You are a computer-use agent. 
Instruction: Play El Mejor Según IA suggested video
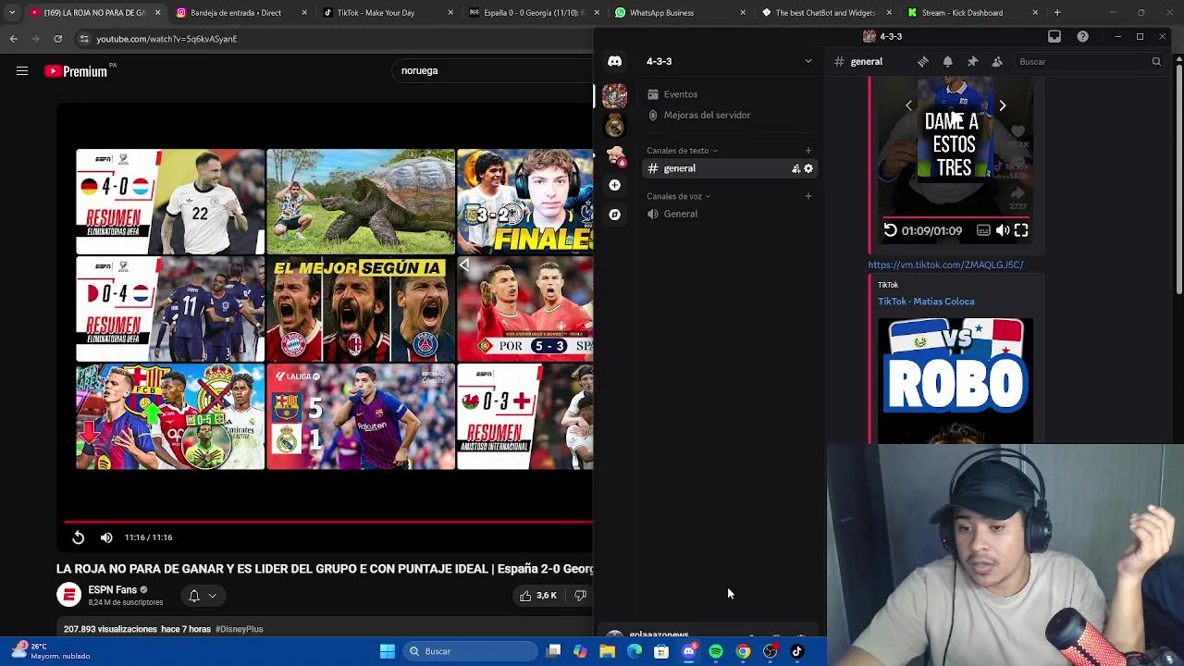(x=361, y=309)
